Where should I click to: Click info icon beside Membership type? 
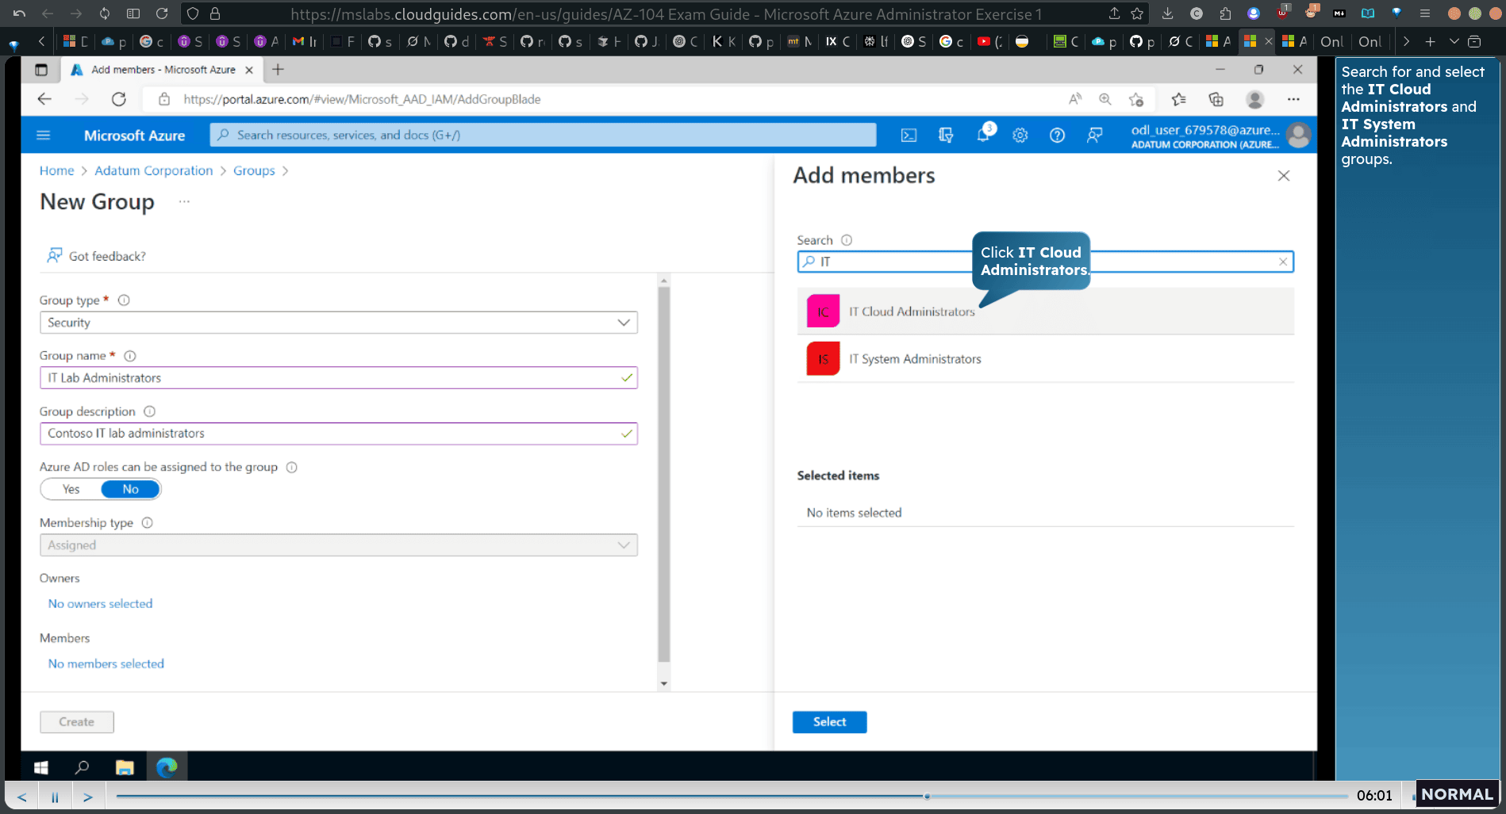pos(147,522)
